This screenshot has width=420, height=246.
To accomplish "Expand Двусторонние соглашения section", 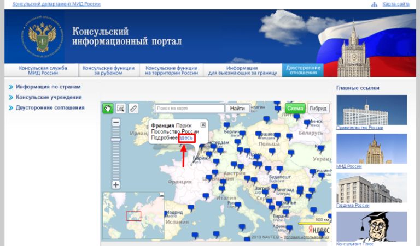I will 50,107.
